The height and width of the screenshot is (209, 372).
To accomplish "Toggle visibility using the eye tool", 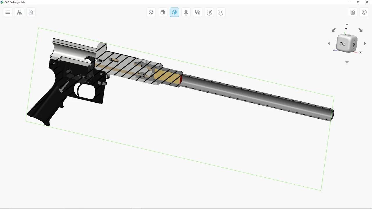I will 209,12.
